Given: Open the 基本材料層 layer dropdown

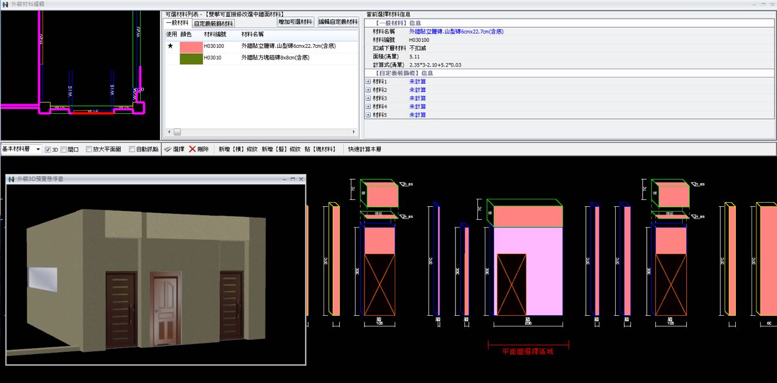Looking at the screenshot, I should (x=38, y=150).
